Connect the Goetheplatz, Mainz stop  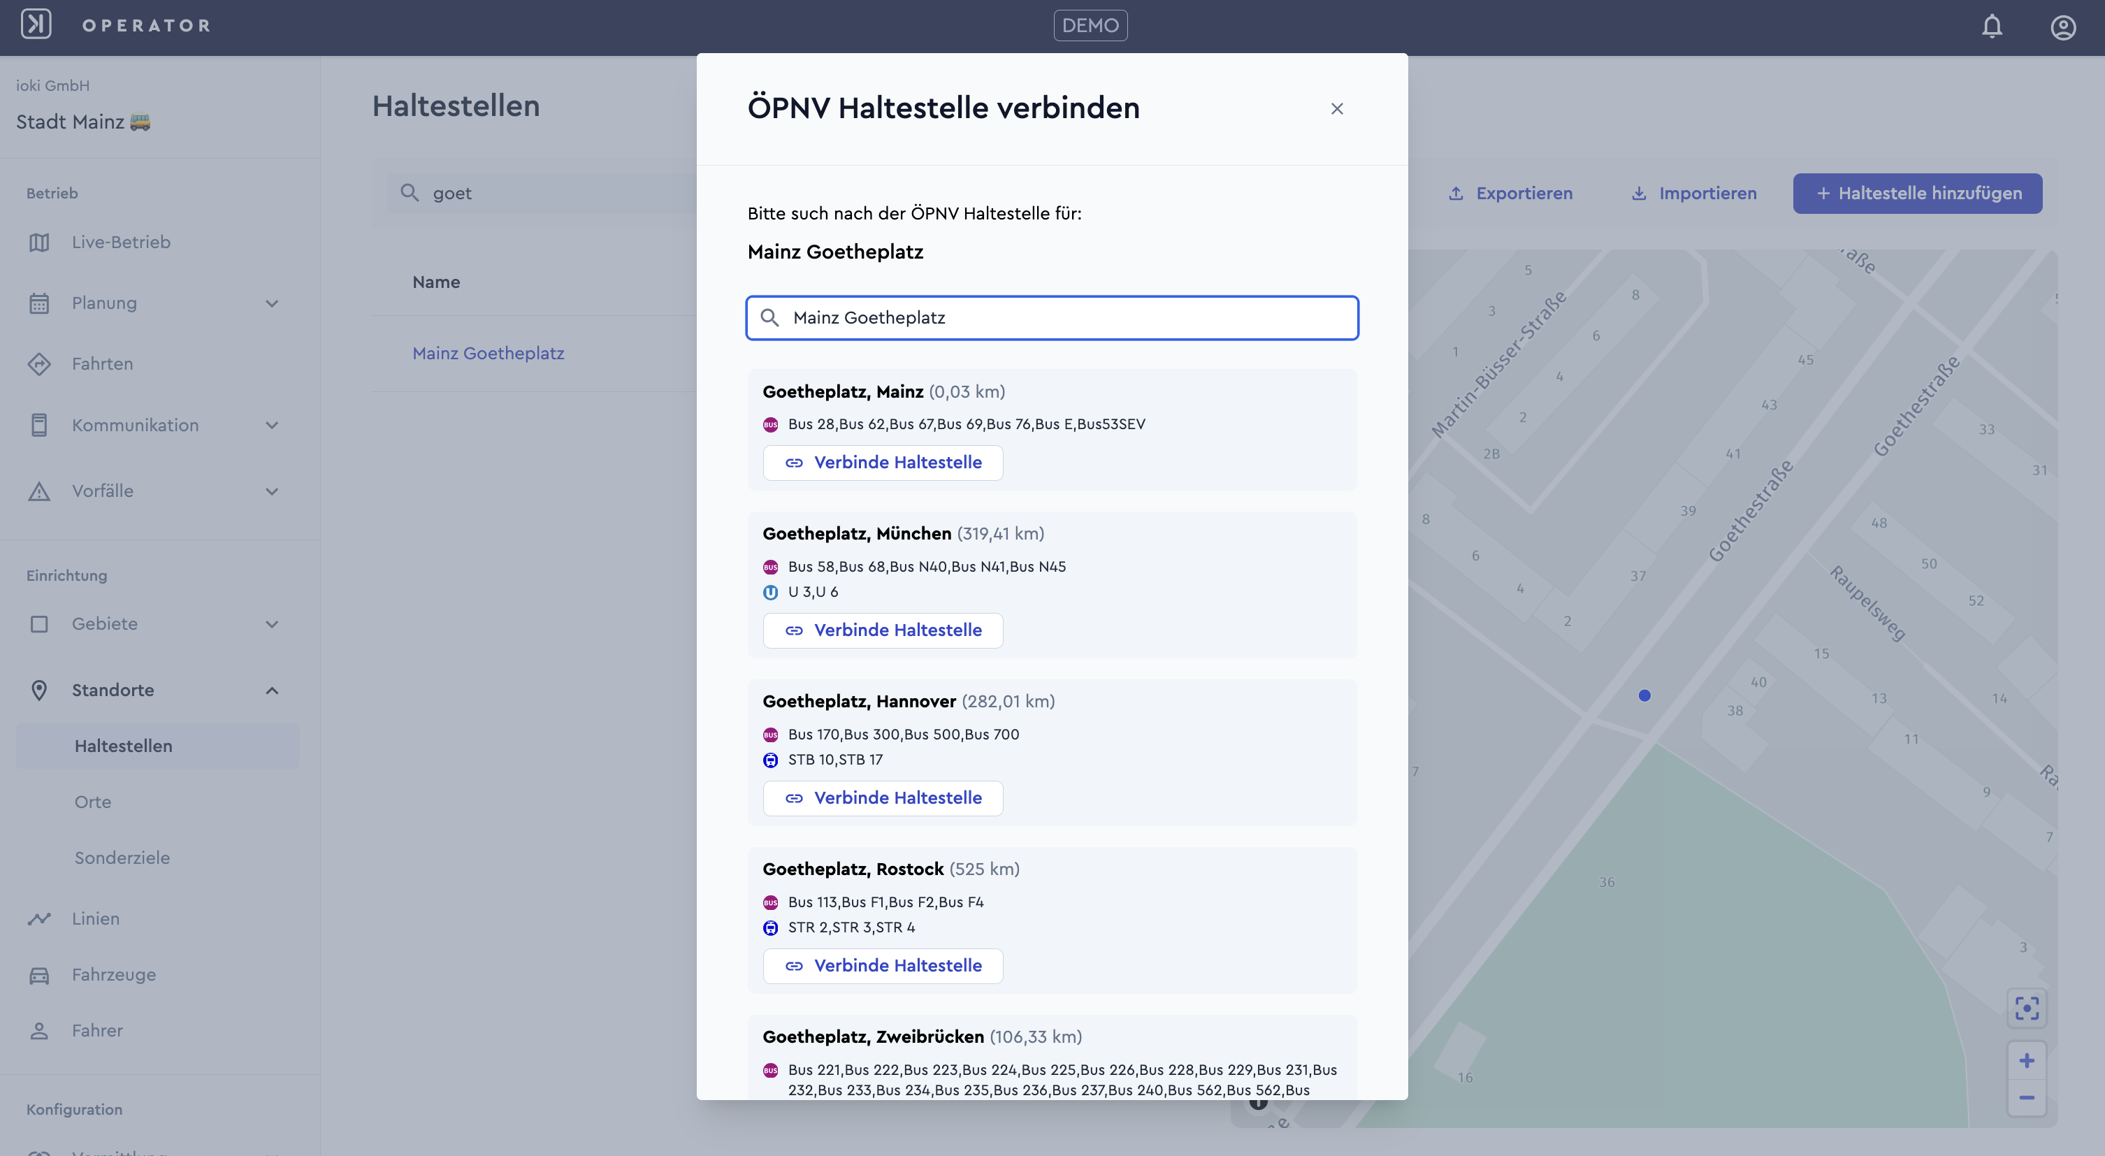[883, 463]
